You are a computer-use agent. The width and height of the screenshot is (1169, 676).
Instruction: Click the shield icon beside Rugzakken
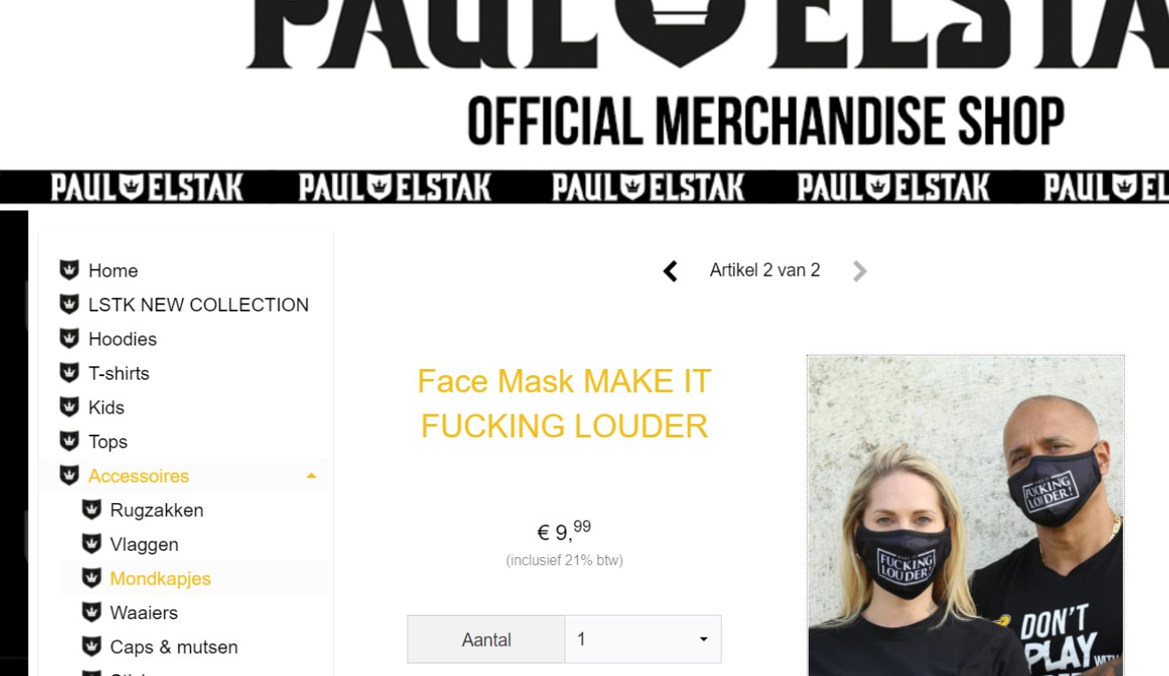[91, 509]
